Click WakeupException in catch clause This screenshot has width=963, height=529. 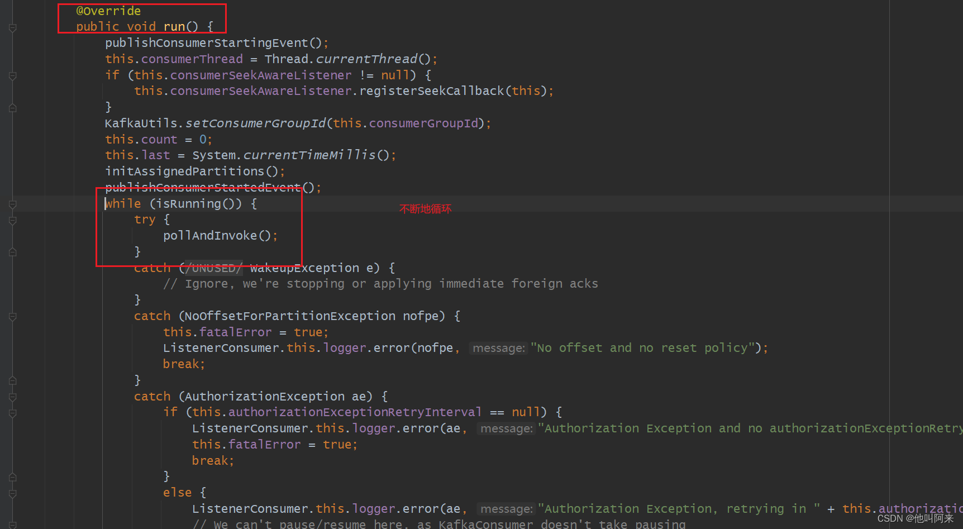coord(304,268)
